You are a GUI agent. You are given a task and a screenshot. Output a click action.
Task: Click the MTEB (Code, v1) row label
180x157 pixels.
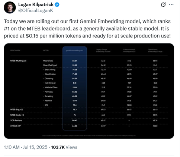pyautogui.click(x=17, y=115)
